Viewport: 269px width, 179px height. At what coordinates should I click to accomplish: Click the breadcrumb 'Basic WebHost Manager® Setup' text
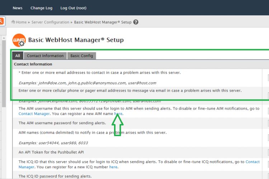tap(103, 22)
